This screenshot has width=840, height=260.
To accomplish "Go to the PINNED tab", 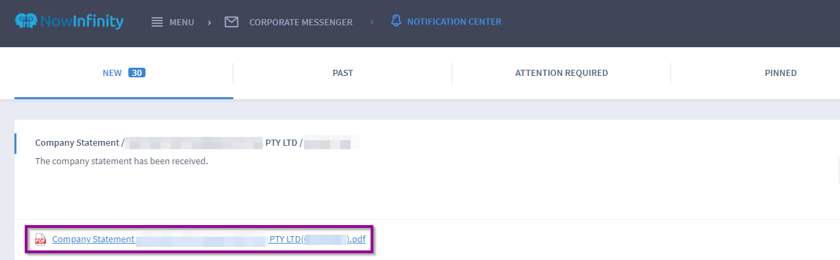I will click(780, 73).
